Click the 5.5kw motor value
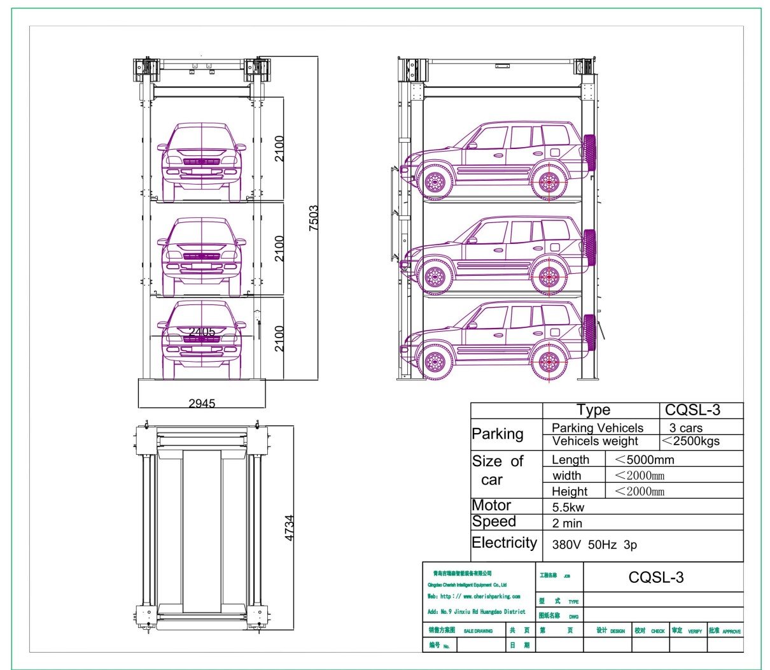770x670 pixels. point(568,508)
